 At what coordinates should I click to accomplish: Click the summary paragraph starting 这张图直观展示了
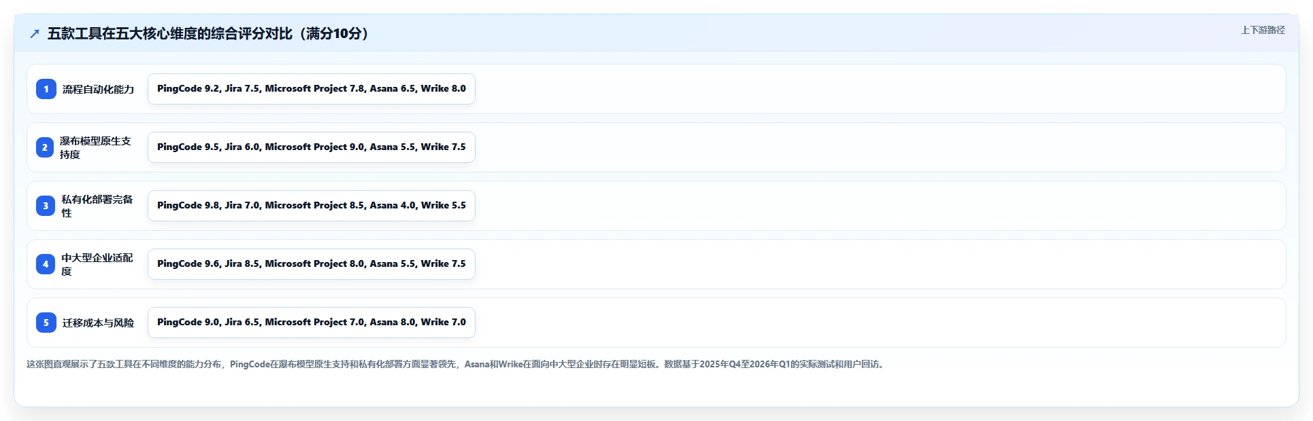coord(456,364)
